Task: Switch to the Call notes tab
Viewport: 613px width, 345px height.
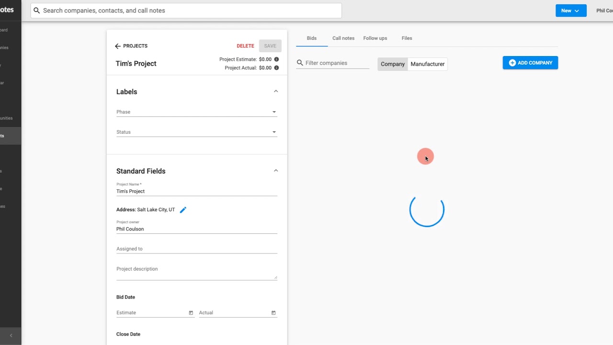Action: click(343, 38)
